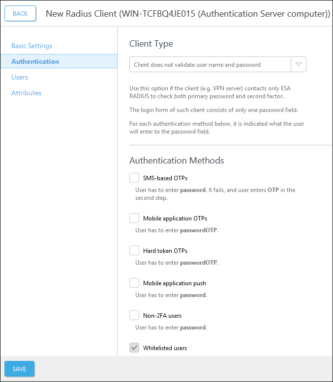Open the Basic Settings section
333x382 pixels.
coord(31,46)
